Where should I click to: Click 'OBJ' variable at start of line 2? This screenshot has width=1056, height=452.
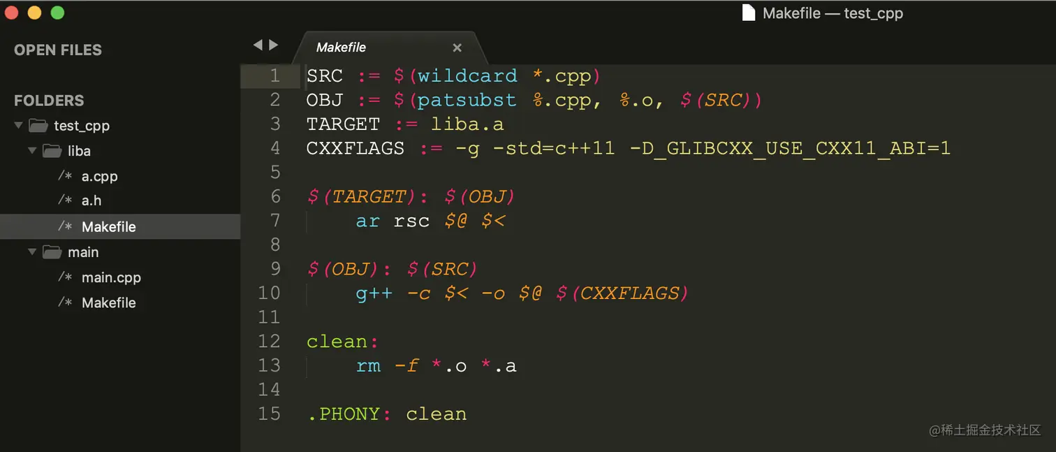(325, 100)
